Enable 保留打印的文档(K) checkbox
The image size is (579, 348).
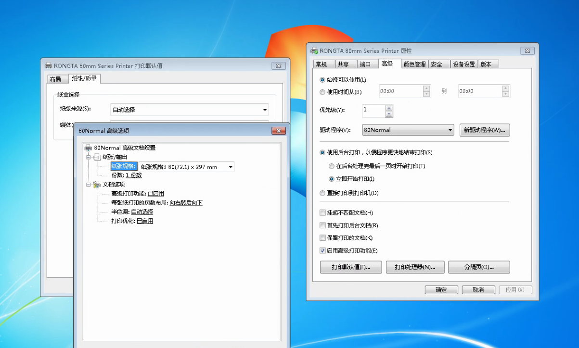coord(322,237)
